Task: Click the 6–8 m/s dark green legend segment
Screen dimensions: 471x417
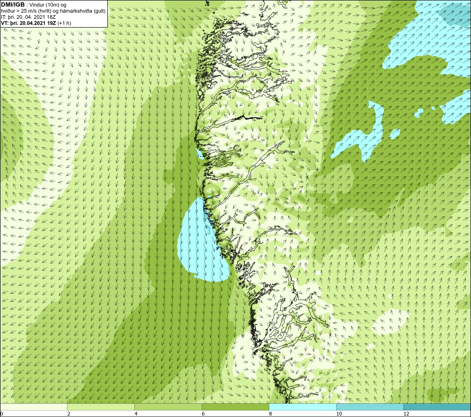Action: coord(235,407)
